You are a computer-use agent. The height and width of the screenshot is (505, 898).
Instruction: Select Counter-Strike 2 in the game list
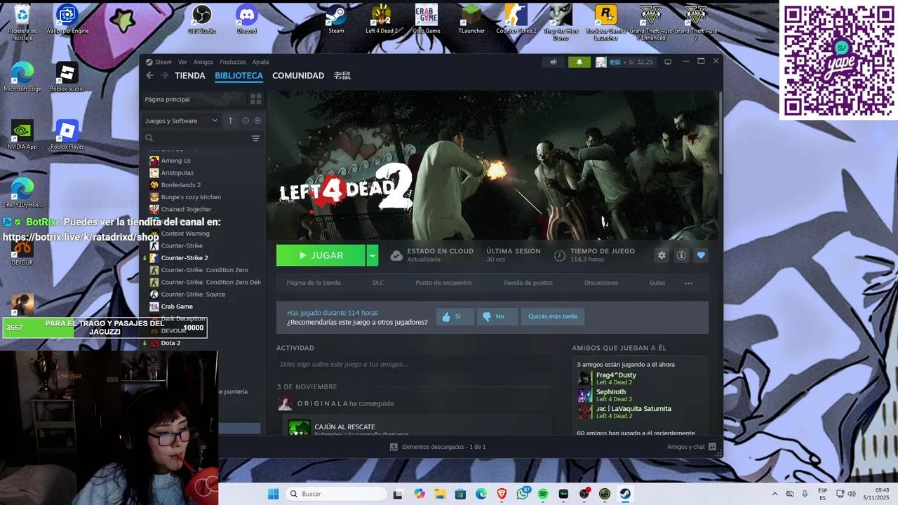[x=185, y=258]
